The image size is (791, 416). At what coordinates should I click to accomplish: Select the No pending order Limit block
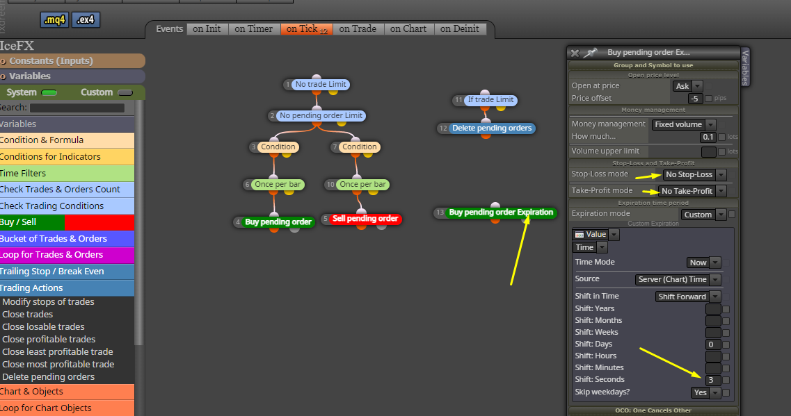click(321, 116)
